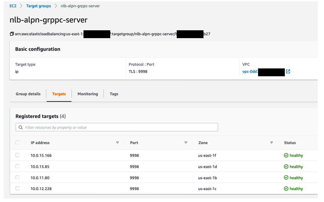Open VPC external link icon
This screenshot has height=202, width=324.
[x=288, y=71]
